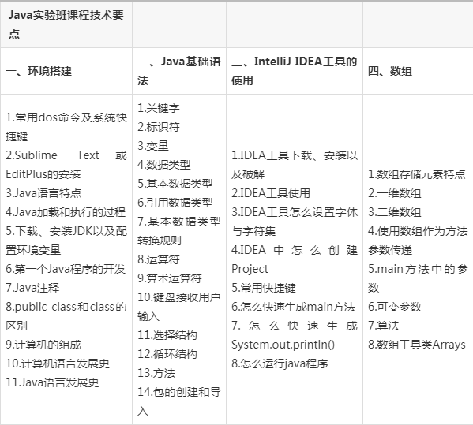473x425 pixels.
Task: Click the item '4.数据类型'
Action: coord(164,165)
